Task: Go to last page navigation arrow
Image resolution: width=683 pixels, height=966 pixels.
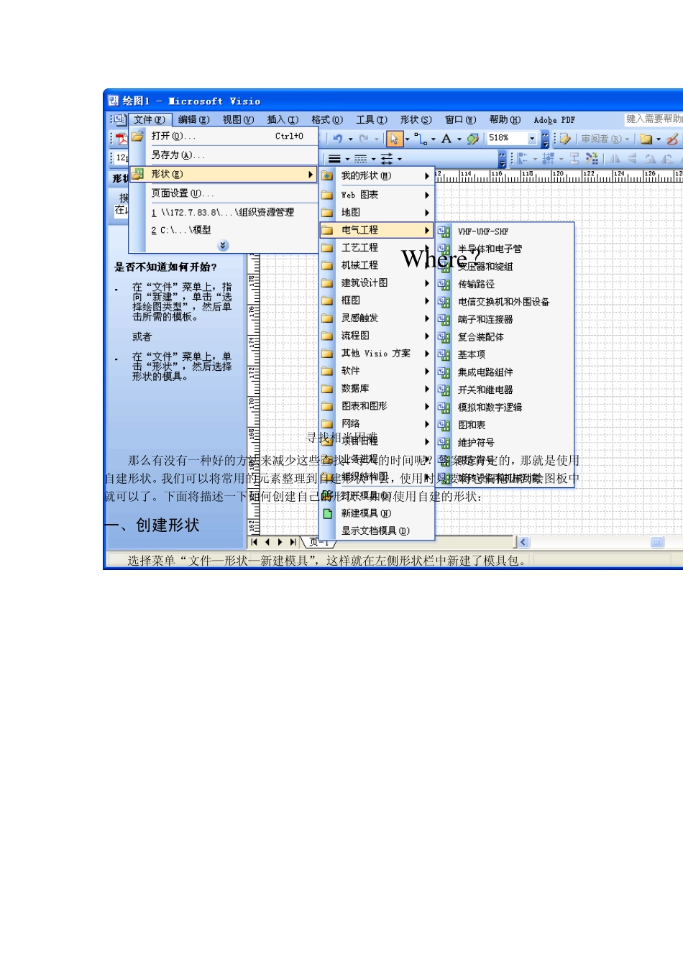Action: (x=293, y=543)
